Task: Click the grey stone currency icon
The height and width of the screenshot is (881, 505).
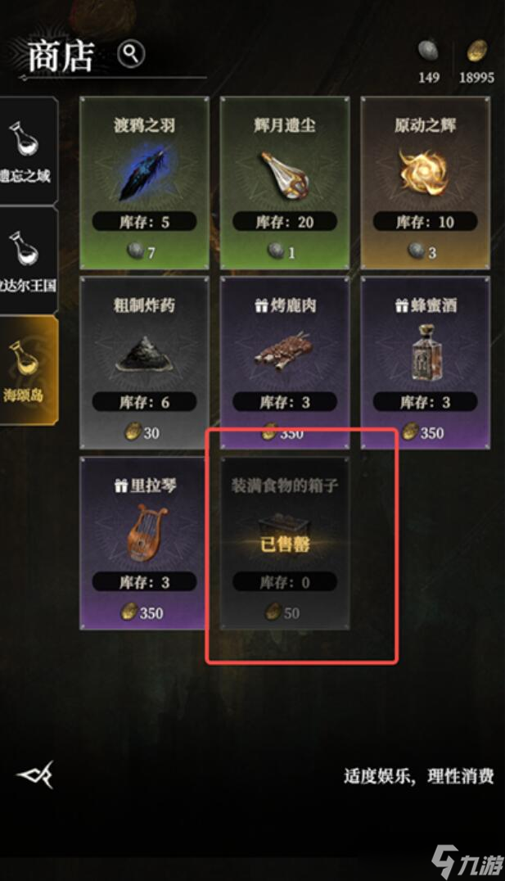Action: tap(428, 51)
